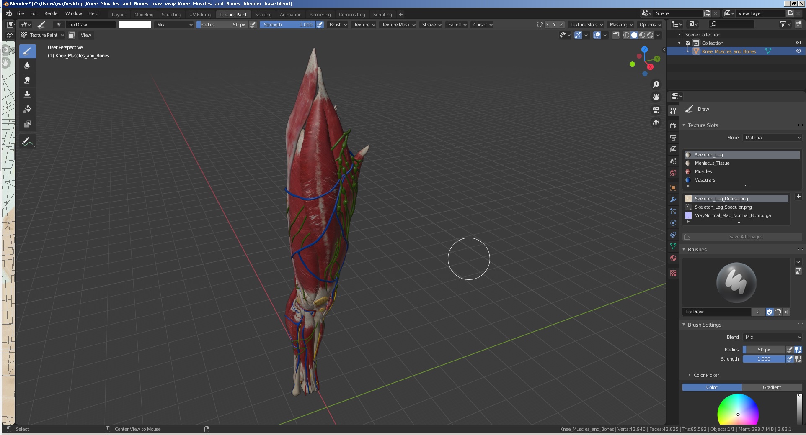The width and height of the screenshot is (806, 435).
Task: Open the Window menu
Action: click(x=73, y=13)
